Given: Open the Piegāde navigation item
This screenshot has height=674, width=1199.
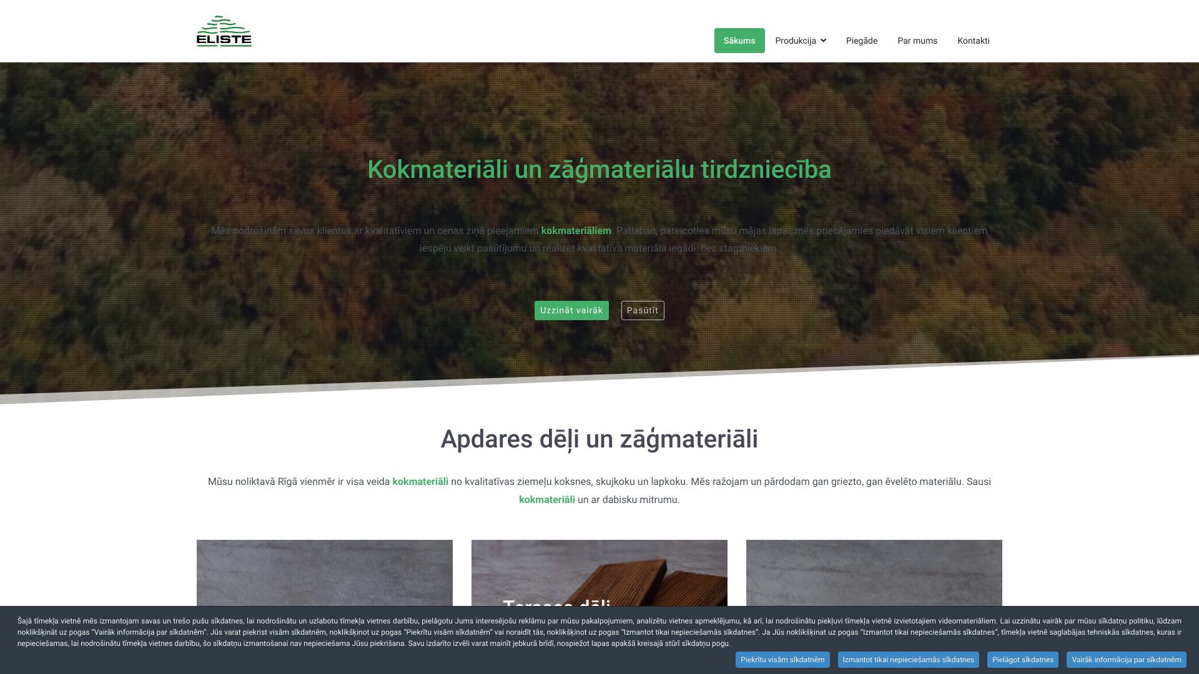Looking at the screenshot, I should click(x=861, y=40).
